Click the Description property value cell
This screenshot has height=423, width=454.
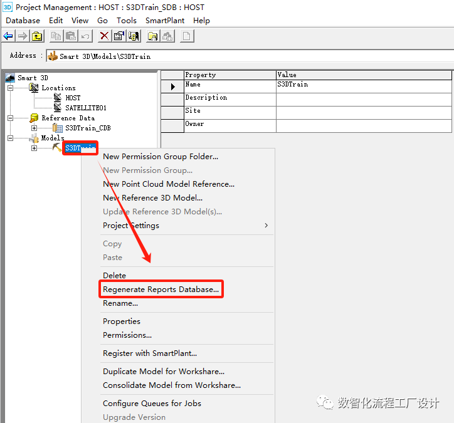pos(364,100)
